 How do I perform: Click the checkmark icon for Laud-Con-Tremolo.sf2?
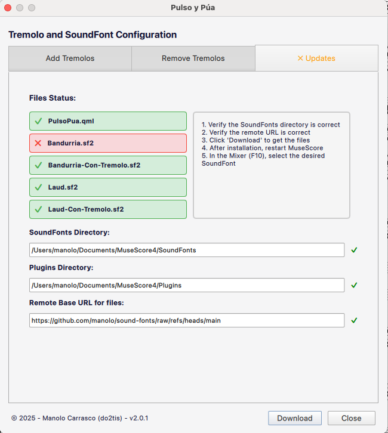point(38,209)
